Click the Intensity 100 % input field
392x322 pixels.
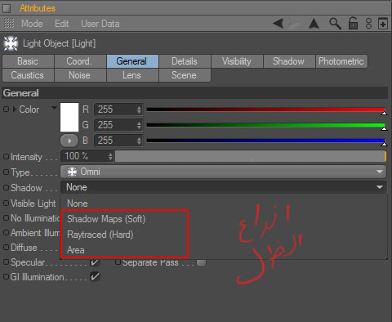[x=87, y=156]
